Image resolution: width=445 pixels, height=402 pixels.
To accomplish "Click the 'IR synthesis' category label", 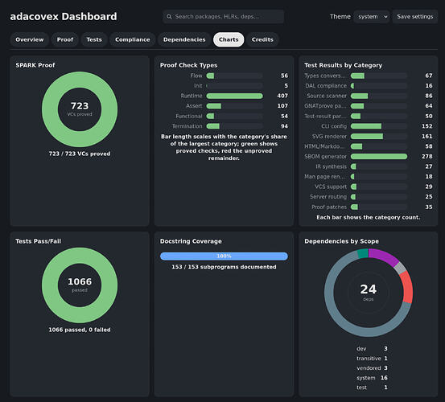I will click(331, 166).
